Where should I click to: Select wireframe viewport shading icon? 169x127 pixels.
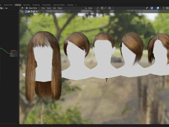(167, 8)
